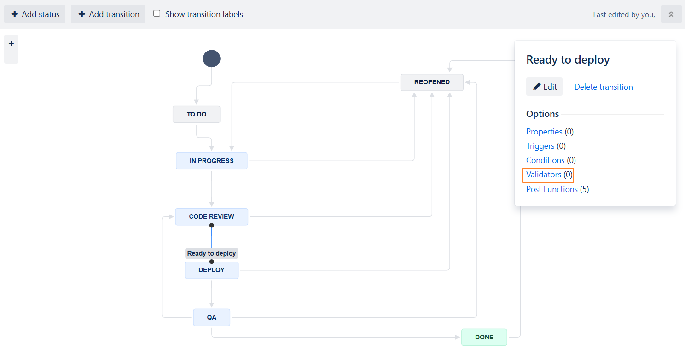Select the IN PROGRESS status node
Viewport: 685px width, 355px height.
point(212,161)
